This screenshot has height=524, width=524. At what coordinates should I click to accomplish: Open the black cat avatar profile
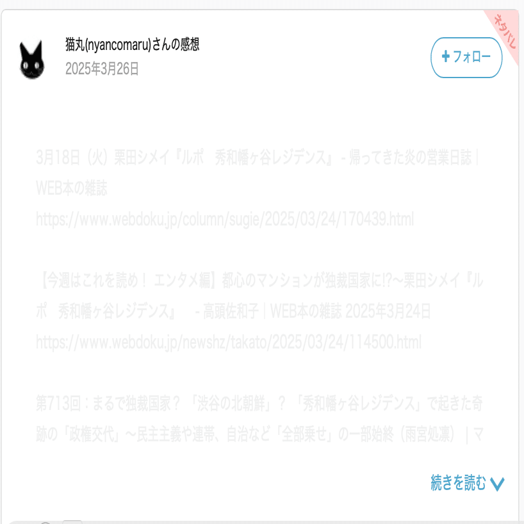[x=32, y=60]
